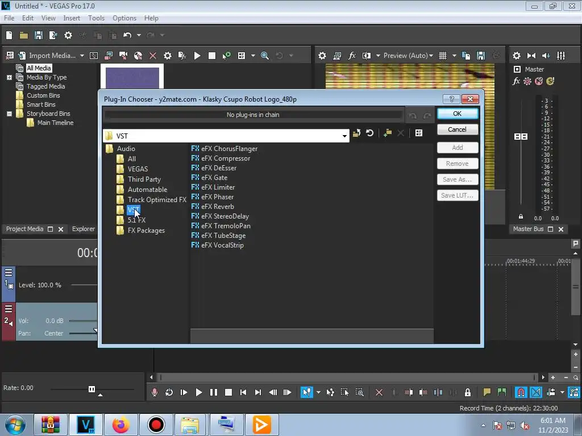Open Preview window properties gear

[322, 56]
